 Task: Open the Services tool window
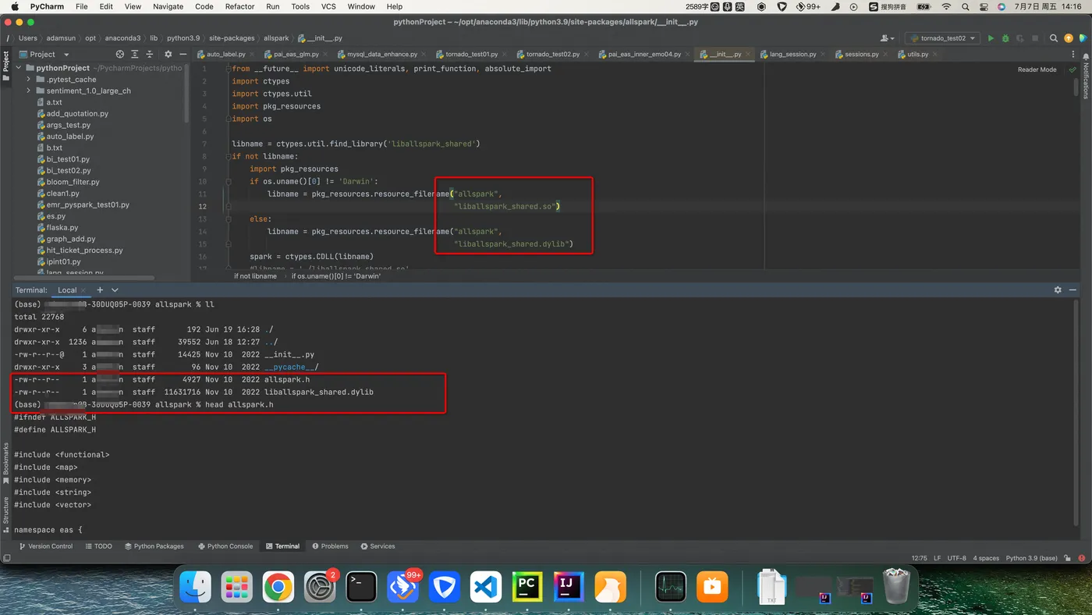(378, 546)
